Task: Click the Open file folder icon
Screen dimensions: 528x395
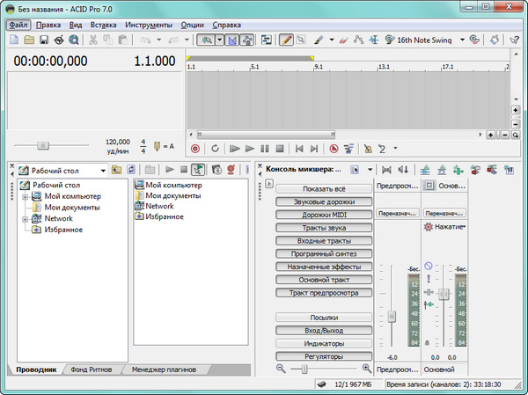Action: (29, 40)
